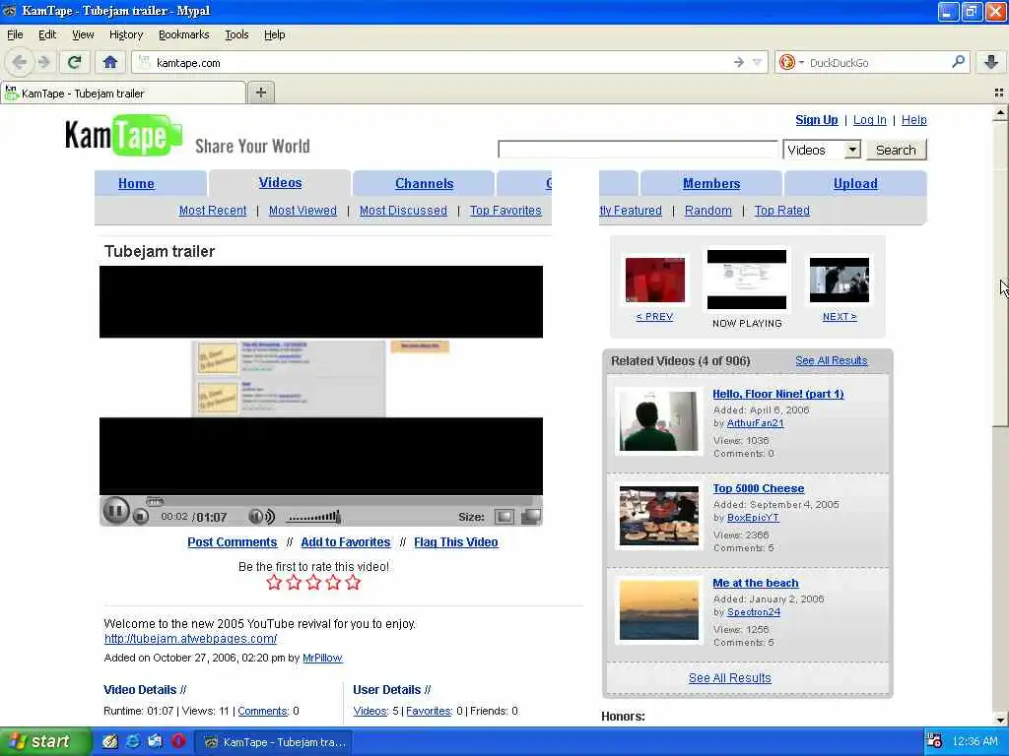Mute the video using the speaker icon

point(261,516)
